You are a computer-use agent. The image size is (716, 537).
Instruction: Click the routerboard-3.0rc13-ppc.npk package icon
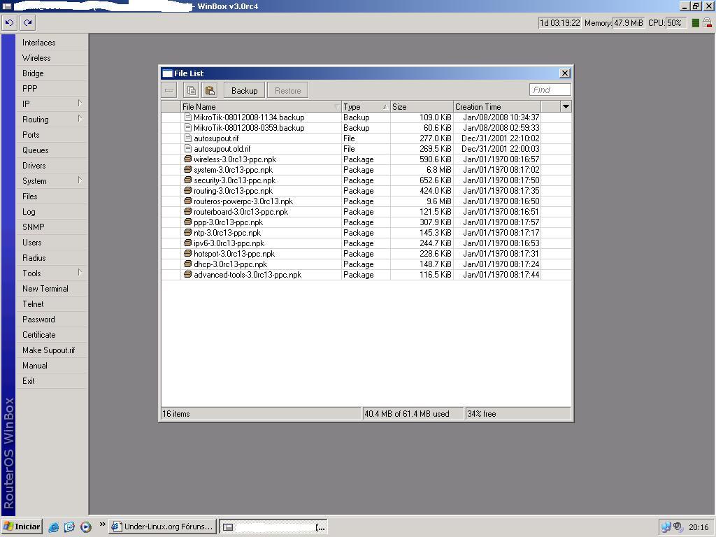[187, 211]
